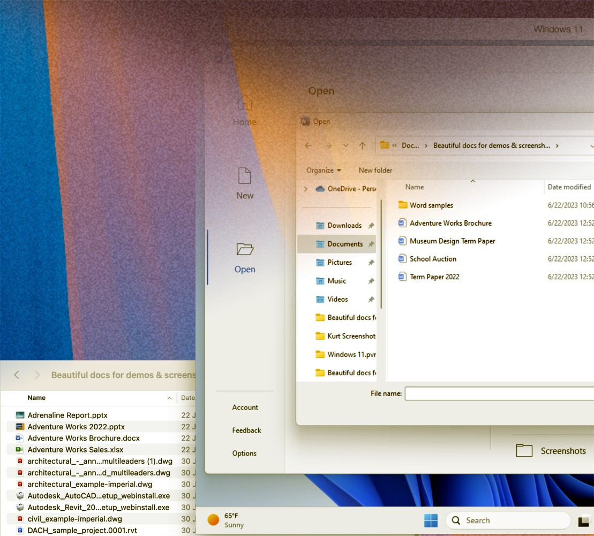Click the Windows Start button

click(431, 520)
